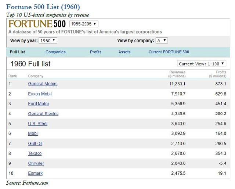Select the Full List tab
Screen dimensions: 235x189
(18, 52)
